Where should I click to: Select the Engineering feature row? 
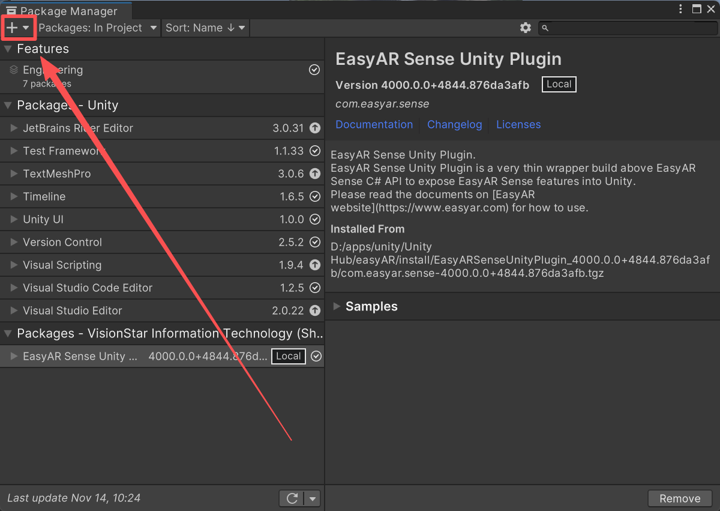click(162, 76)
